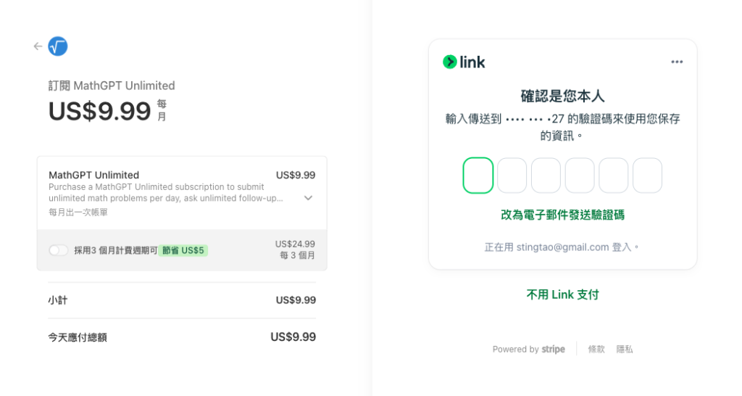Select the second verification code box
Viewport: 742px width, 396px height.
point(512,176)
